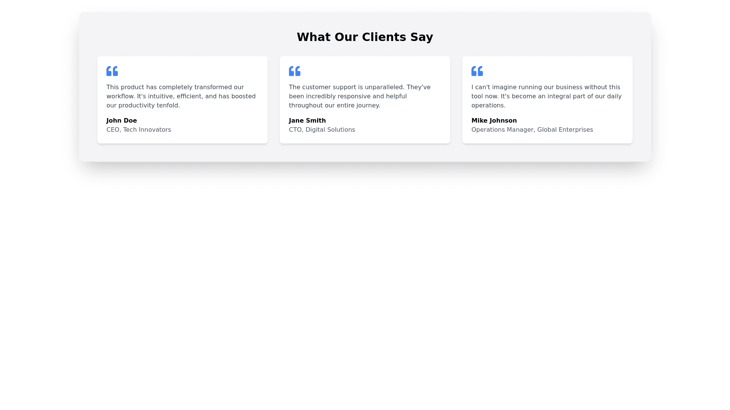The height and width of the screenshot is (410, 730).
Task: Click the word "tenfold" in John Doe's quote
Action: (x=169, y=106)
